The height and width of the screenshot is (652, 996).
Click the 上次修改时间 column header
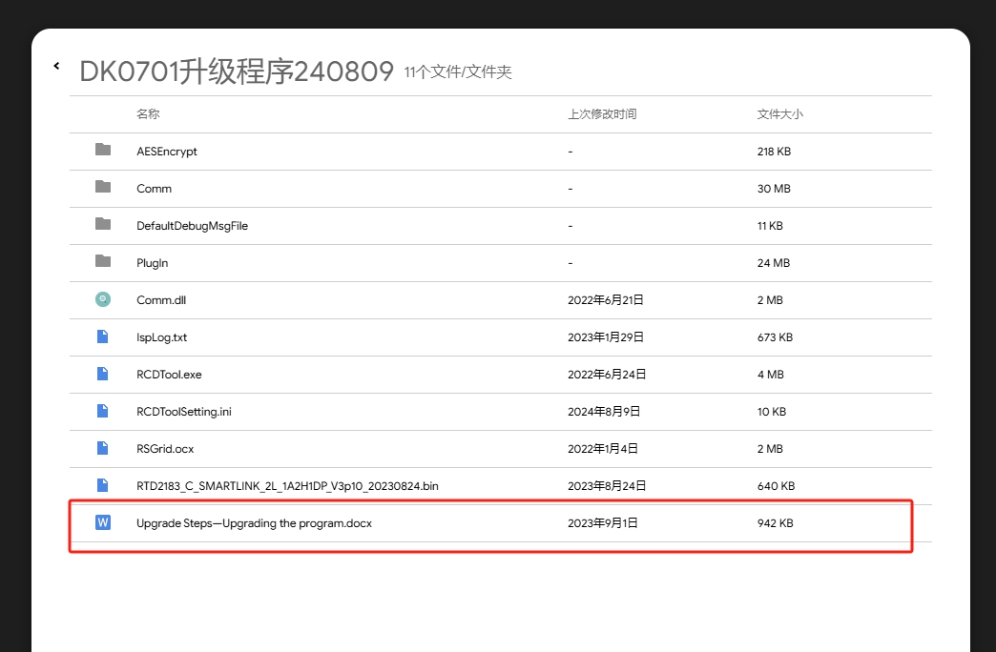[x=602, y=114]
